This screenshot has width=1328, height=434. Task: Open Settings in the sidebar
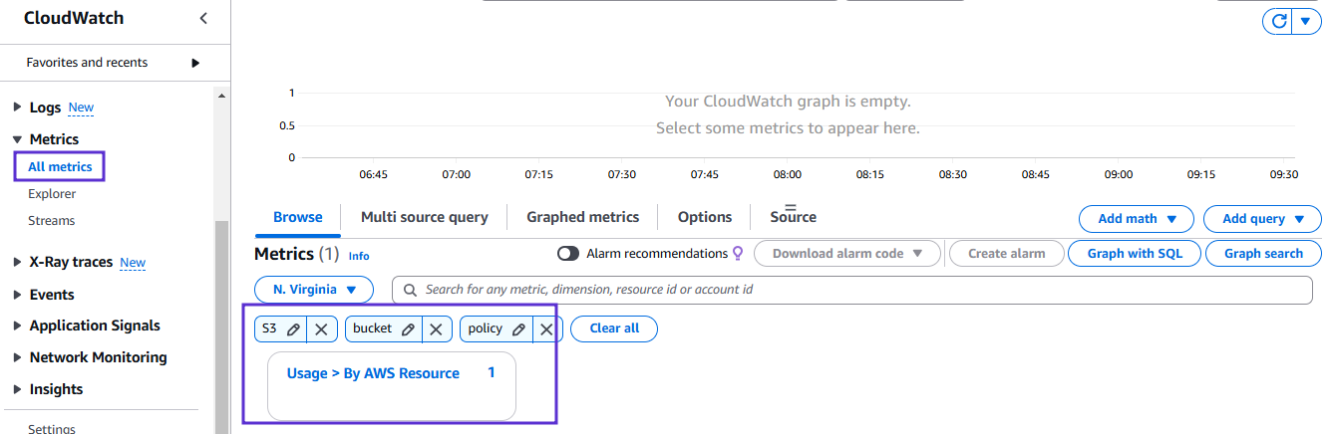pos(52,429)
